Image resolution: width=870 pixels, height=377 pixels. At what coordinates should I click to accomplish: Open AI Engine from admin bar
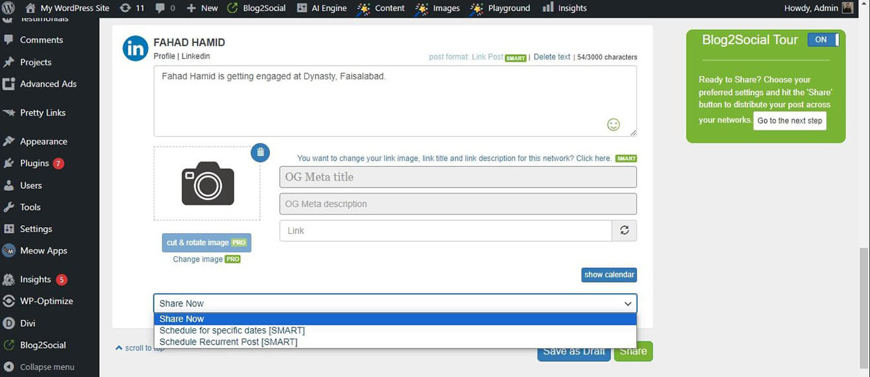[x=322, y=8]
